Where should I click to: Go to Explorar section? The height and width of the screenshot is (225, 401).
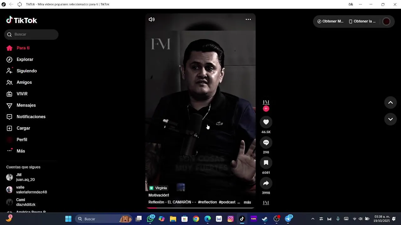20,59
